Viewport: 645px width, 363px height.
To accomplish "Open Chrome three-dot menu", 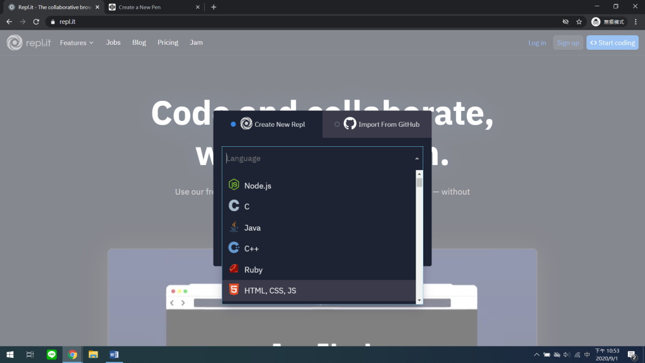I will pyautogui.click(x=636, y=22).
